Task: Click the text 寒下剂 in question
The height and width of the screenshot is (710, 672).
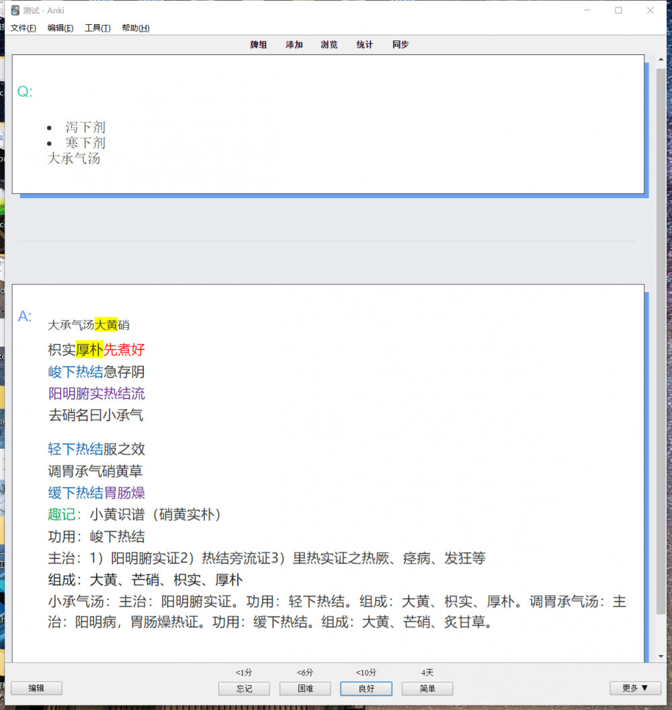Action: point(85,143)
